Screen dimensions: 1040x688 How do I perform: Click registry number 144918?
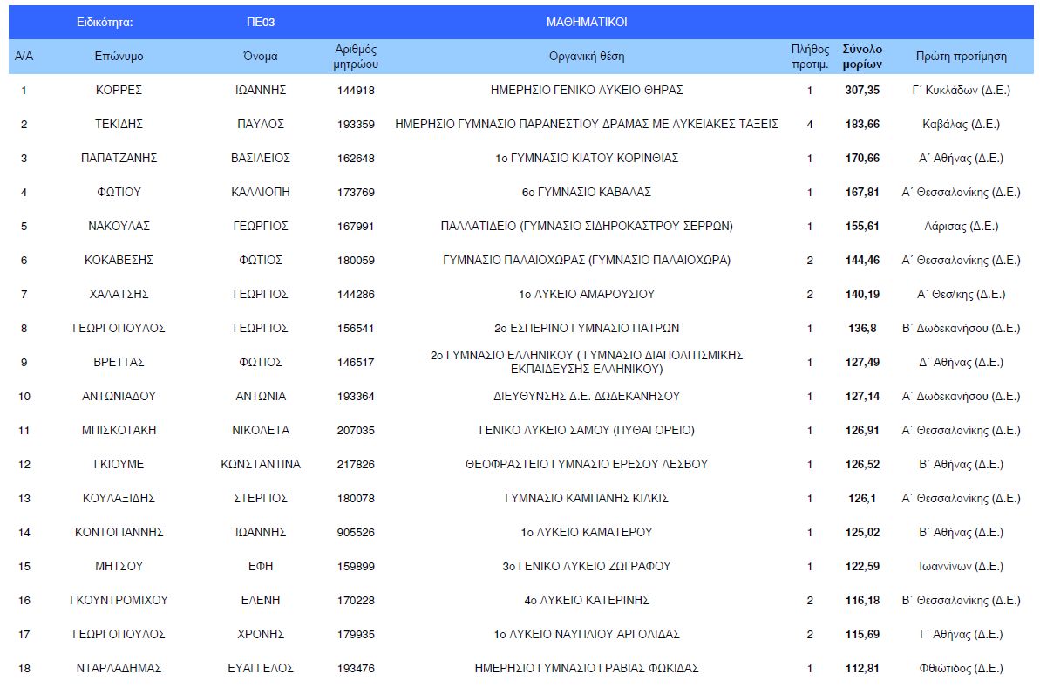pyautogui.click(x=356, y=90)
